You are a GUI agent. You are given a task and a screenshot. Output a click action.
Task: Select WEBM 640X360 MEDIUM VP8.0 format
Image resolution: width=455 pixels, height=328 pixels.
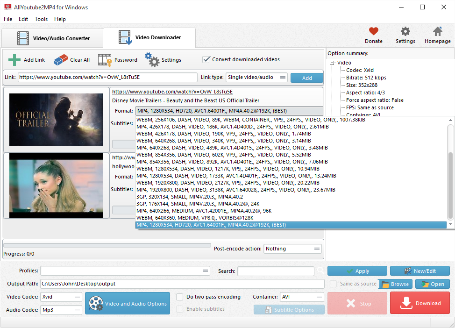pyautogui.click(x=291, y=218)
